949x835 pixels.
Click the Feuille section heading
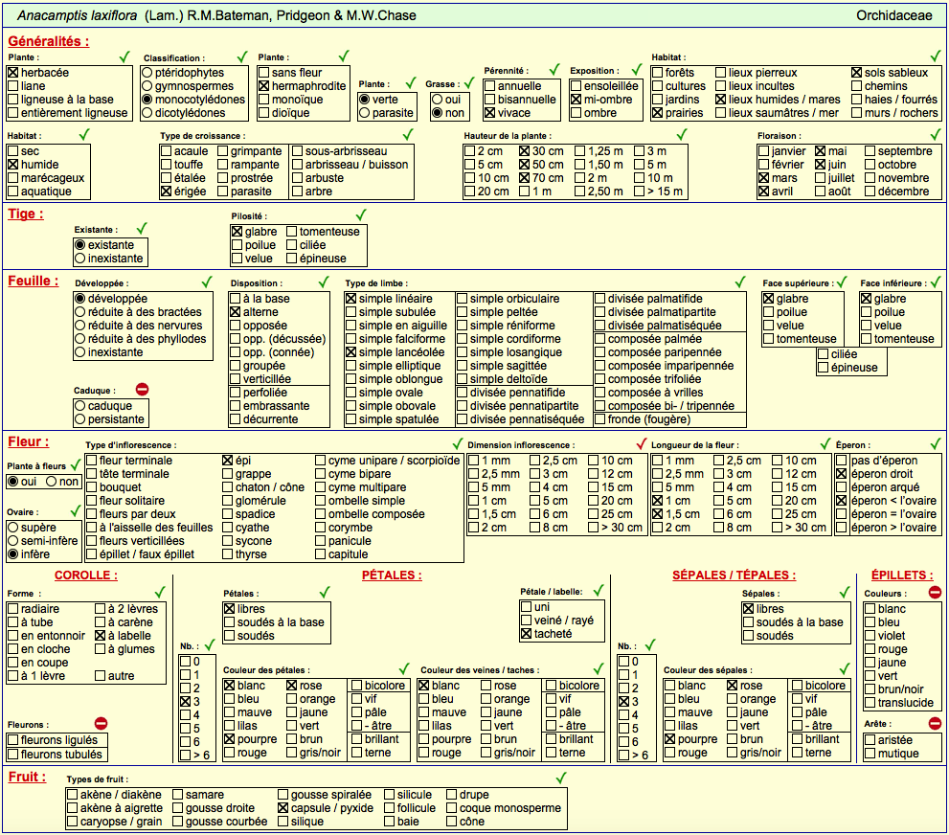[x=34, y=281]
